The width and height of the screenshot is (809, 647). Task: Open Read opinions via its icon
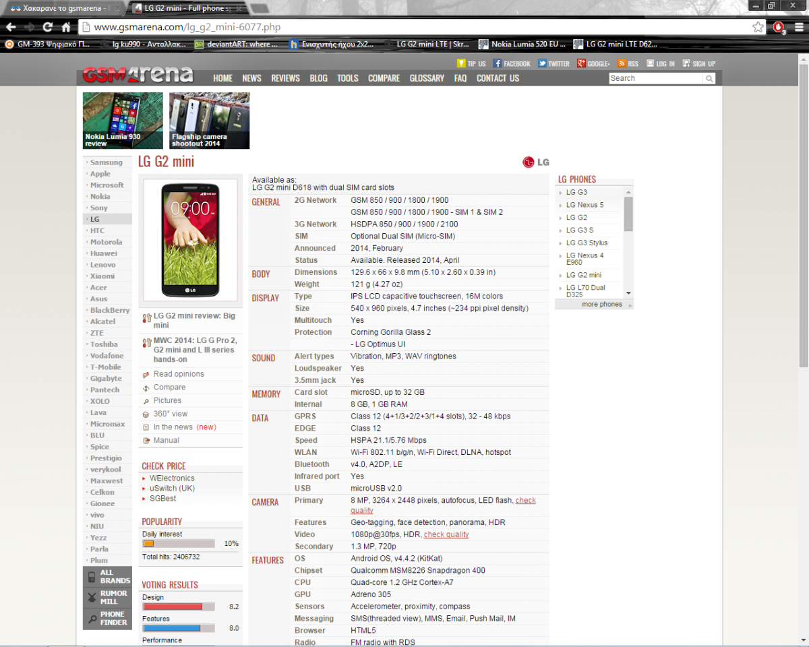(x=146, y=375)
